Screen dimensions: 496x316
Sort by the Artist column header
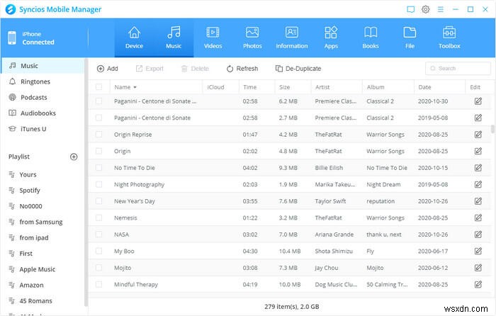tap(337, 87)
